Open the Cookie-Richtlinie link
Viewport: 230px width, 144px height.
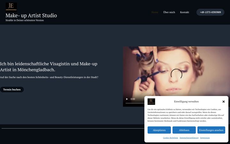point(171,138)
